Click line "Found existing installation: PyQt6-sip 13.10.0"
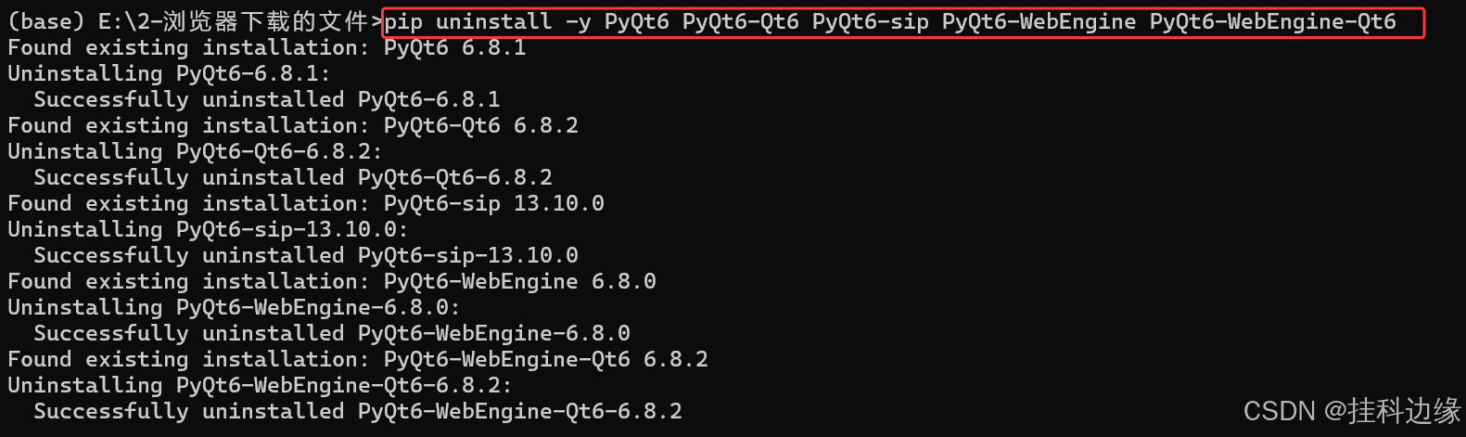This screenshot has width=1466, height=437. pos(306,203)
